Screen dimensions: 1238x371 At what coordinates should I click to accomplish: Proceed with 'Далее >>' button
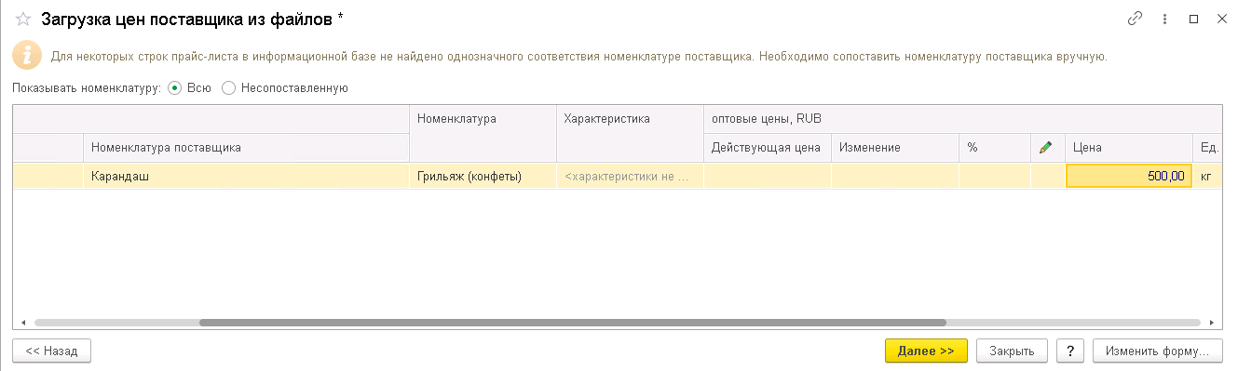click(926, 351)
